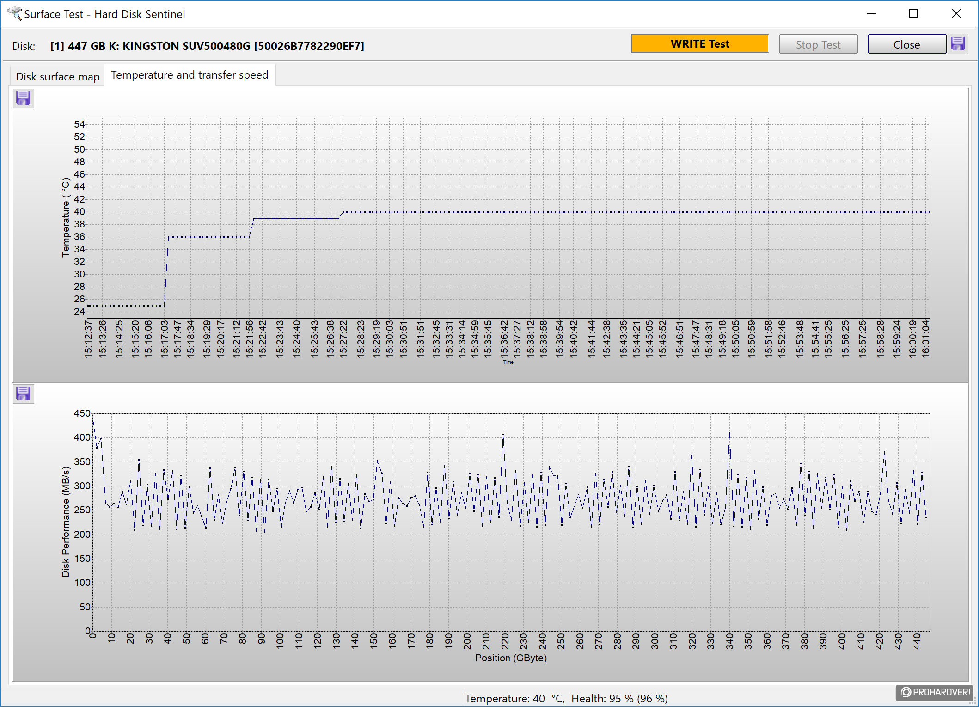The width and height of the screenshot is (979, 707).
Task: Click the Hard Disk Sentinel title bar icon
Action: coord(14,14)
